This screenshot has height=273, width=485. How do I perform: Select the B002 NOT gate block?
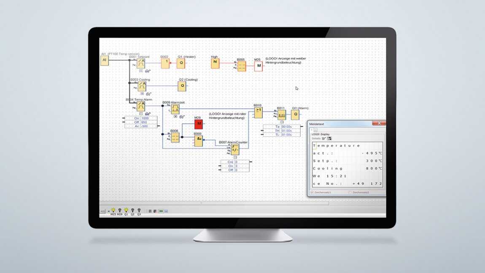[x=165, y=63]
